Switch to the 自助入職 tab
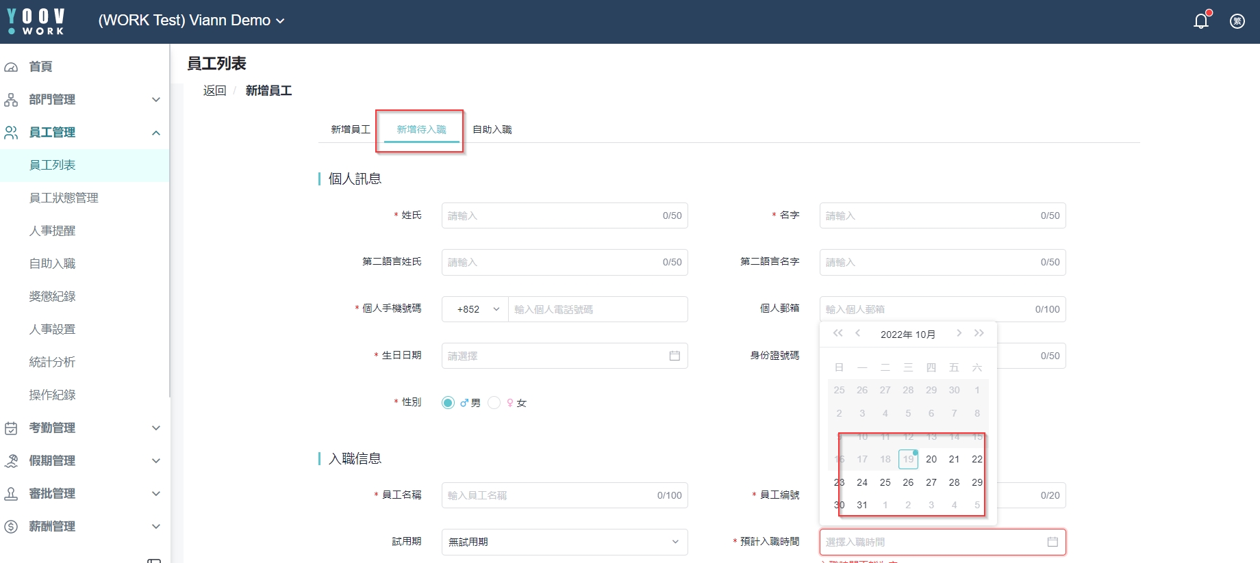 pyautogui.click(x=492, y=129)
